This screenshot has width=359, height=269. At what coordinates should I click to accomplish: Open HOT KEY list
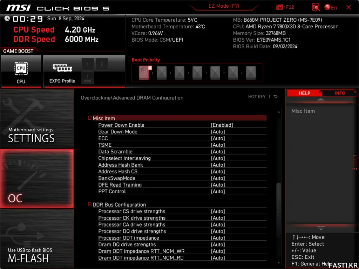click(x=257, y=97)
